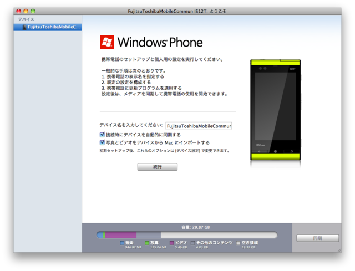Click the purple ビデオ color swatch in the legend
Image resolution: width=355 pixels, height=271 pixels.
[x=171, y=243]
